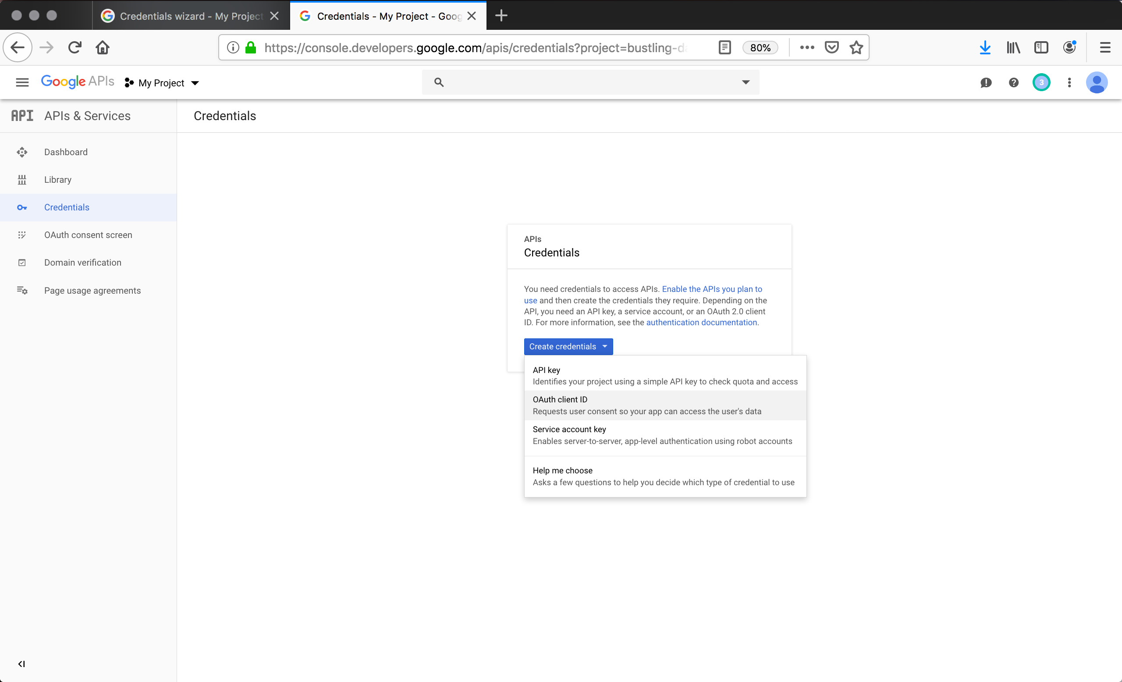The width and height of the screenshot is (1122, 682).
Task: Click the APIs & Services header
Action: click(x=87, y=116)
